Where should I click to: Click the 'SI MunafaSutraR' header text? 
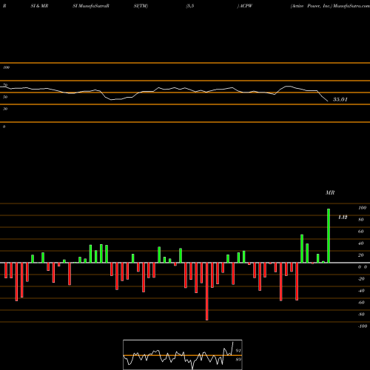(91, 6)
